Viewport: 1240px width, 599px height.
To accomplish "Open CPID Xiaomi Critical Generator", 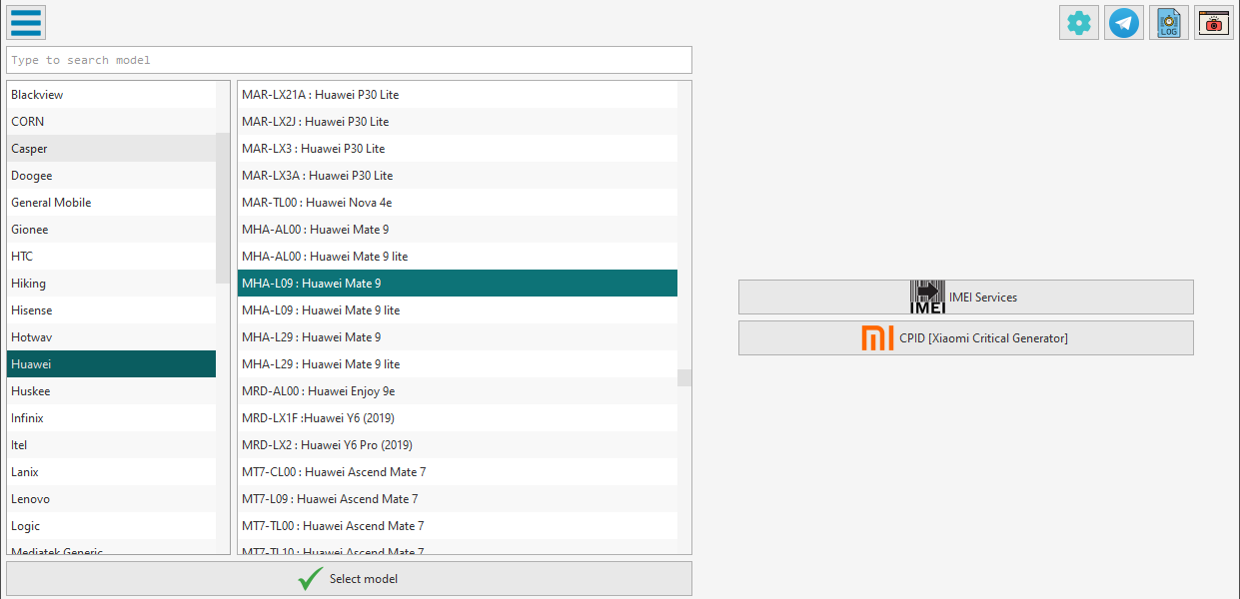I will tap(965, 337).
